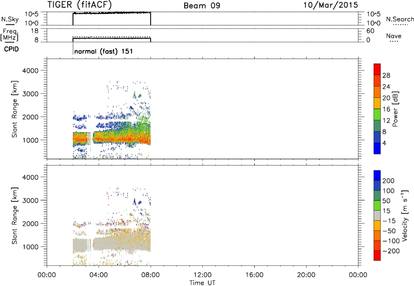Click the -100 label on the velocity colorbar
The width and height of the screenshot is (414, 286).
coord(391,241)
